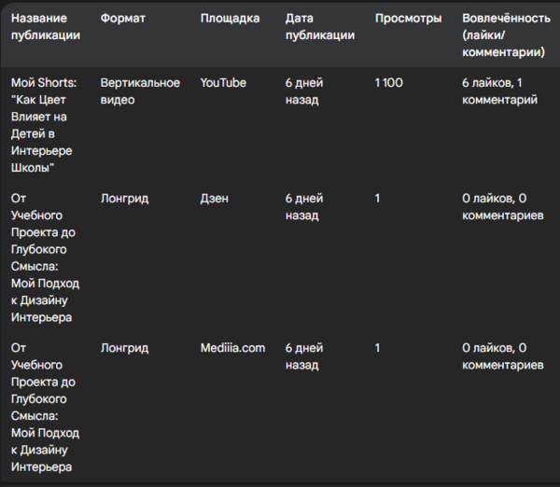The height and width of the screenshot is (487, 560).
Task: Click the "Лонгрид" cell in the Mediiia.com row
Action: click(124, 348)
